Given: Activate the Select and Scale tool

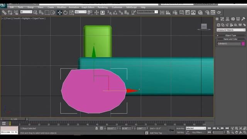Looking at the screenshot, I should pos(71,12).
